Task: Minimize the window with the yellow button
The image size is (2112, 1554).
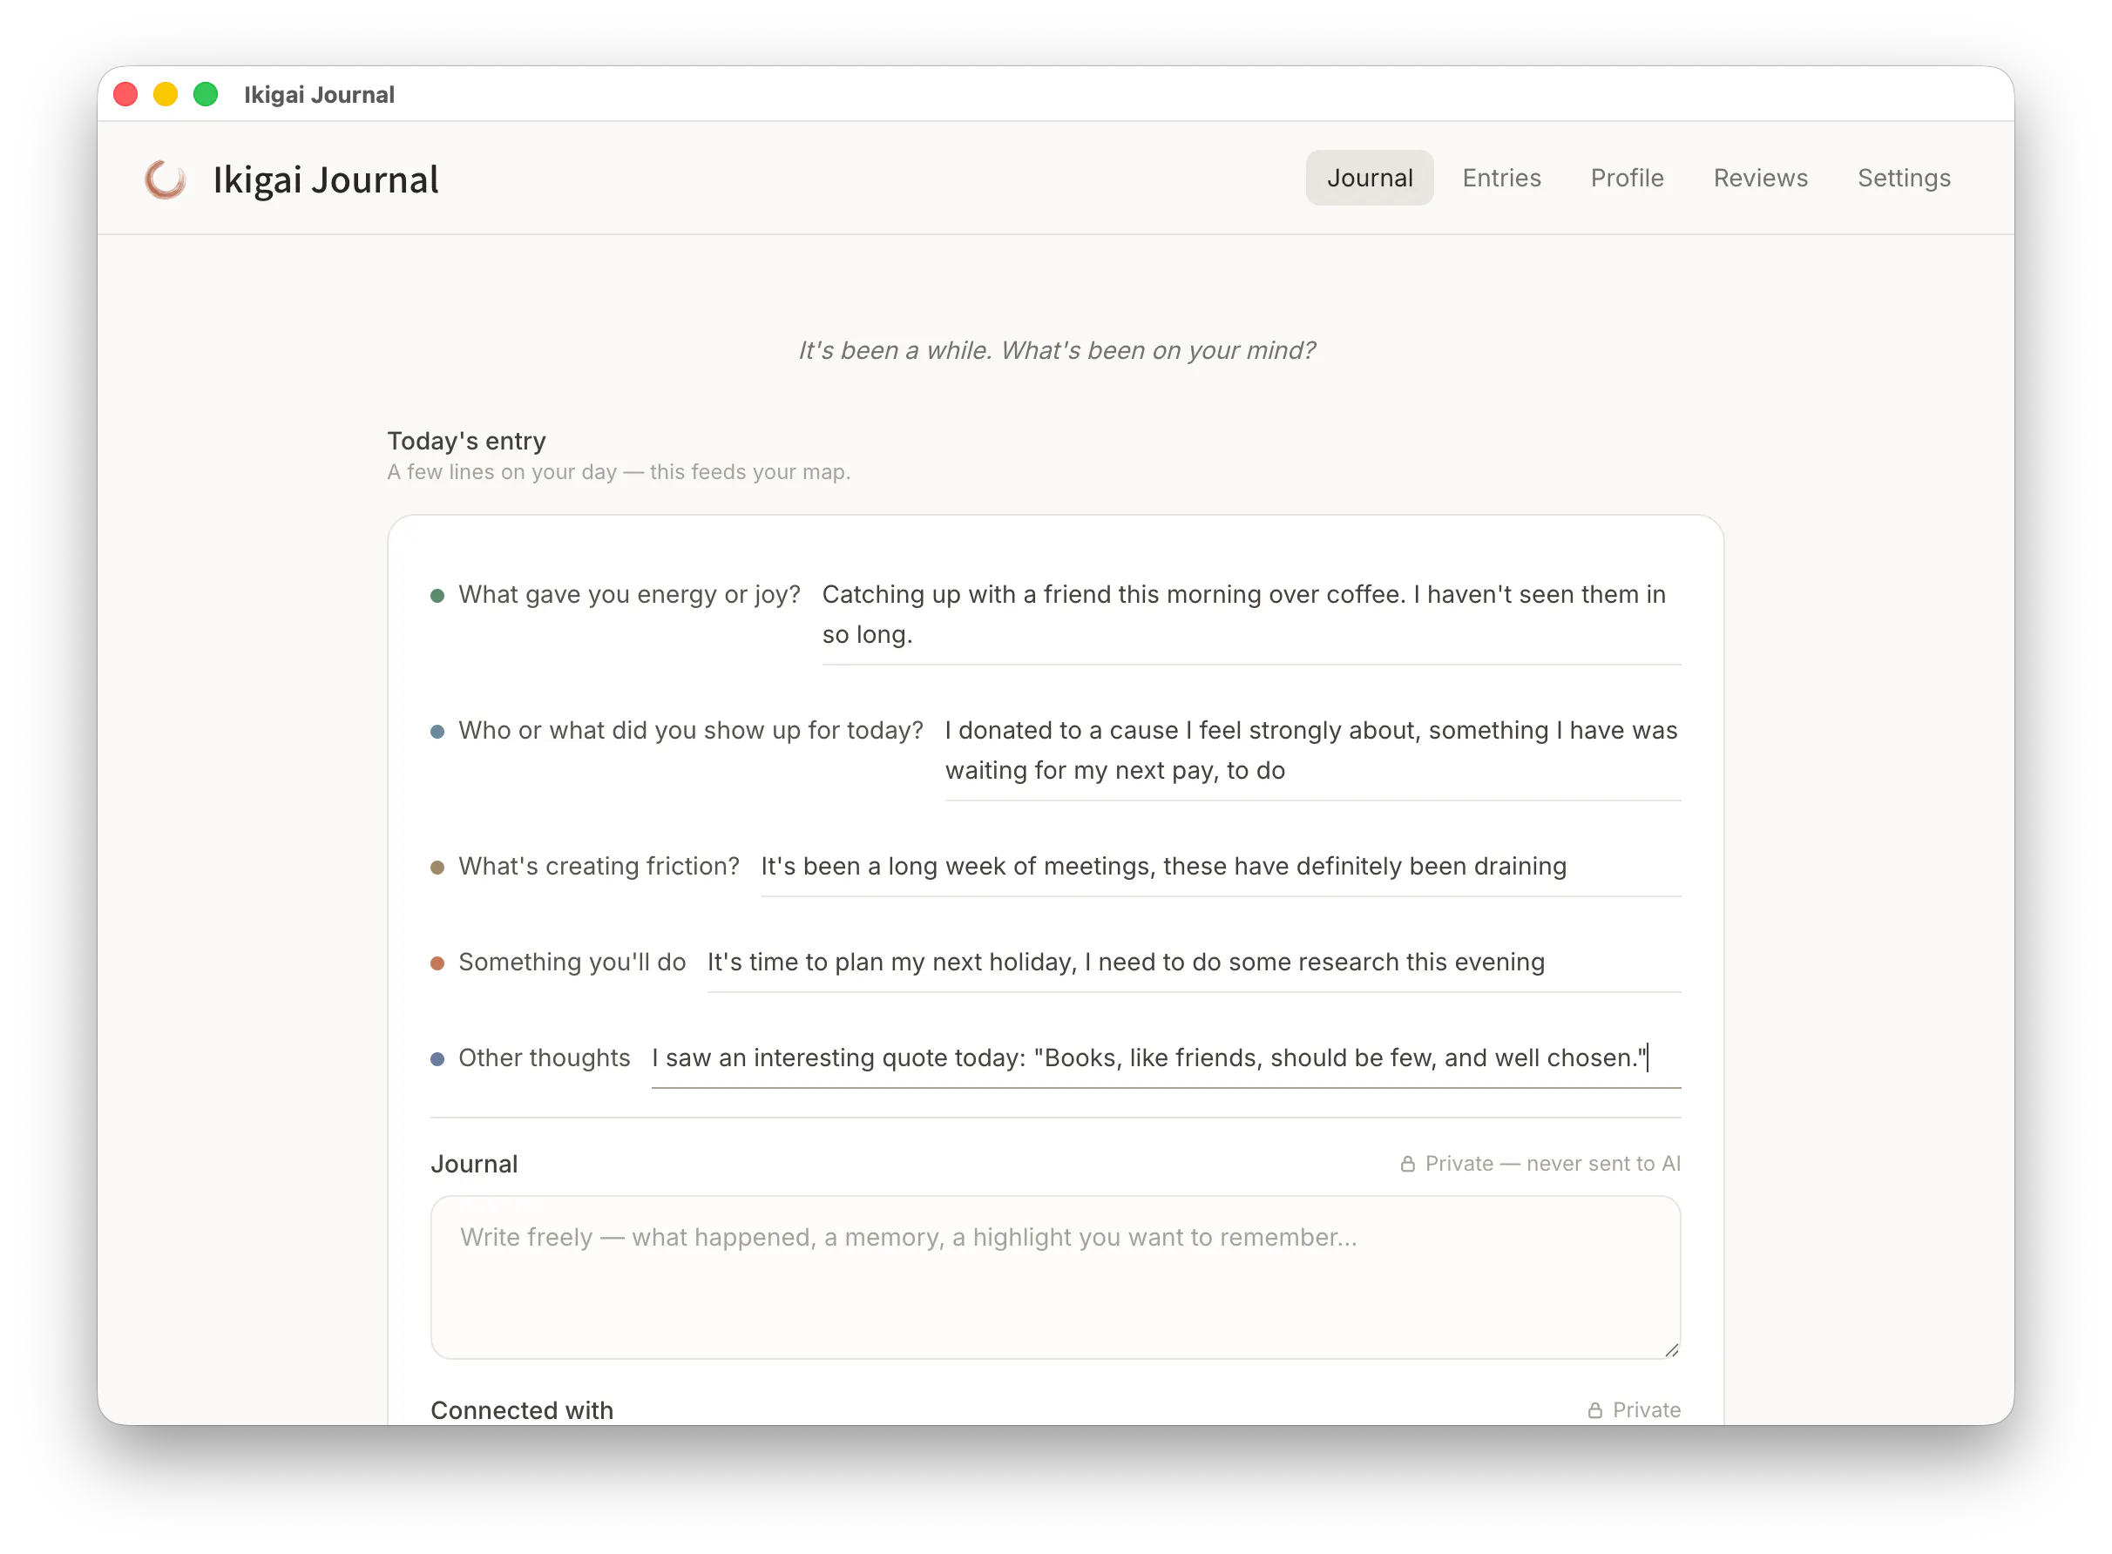Action: click(x=166, y=94)
